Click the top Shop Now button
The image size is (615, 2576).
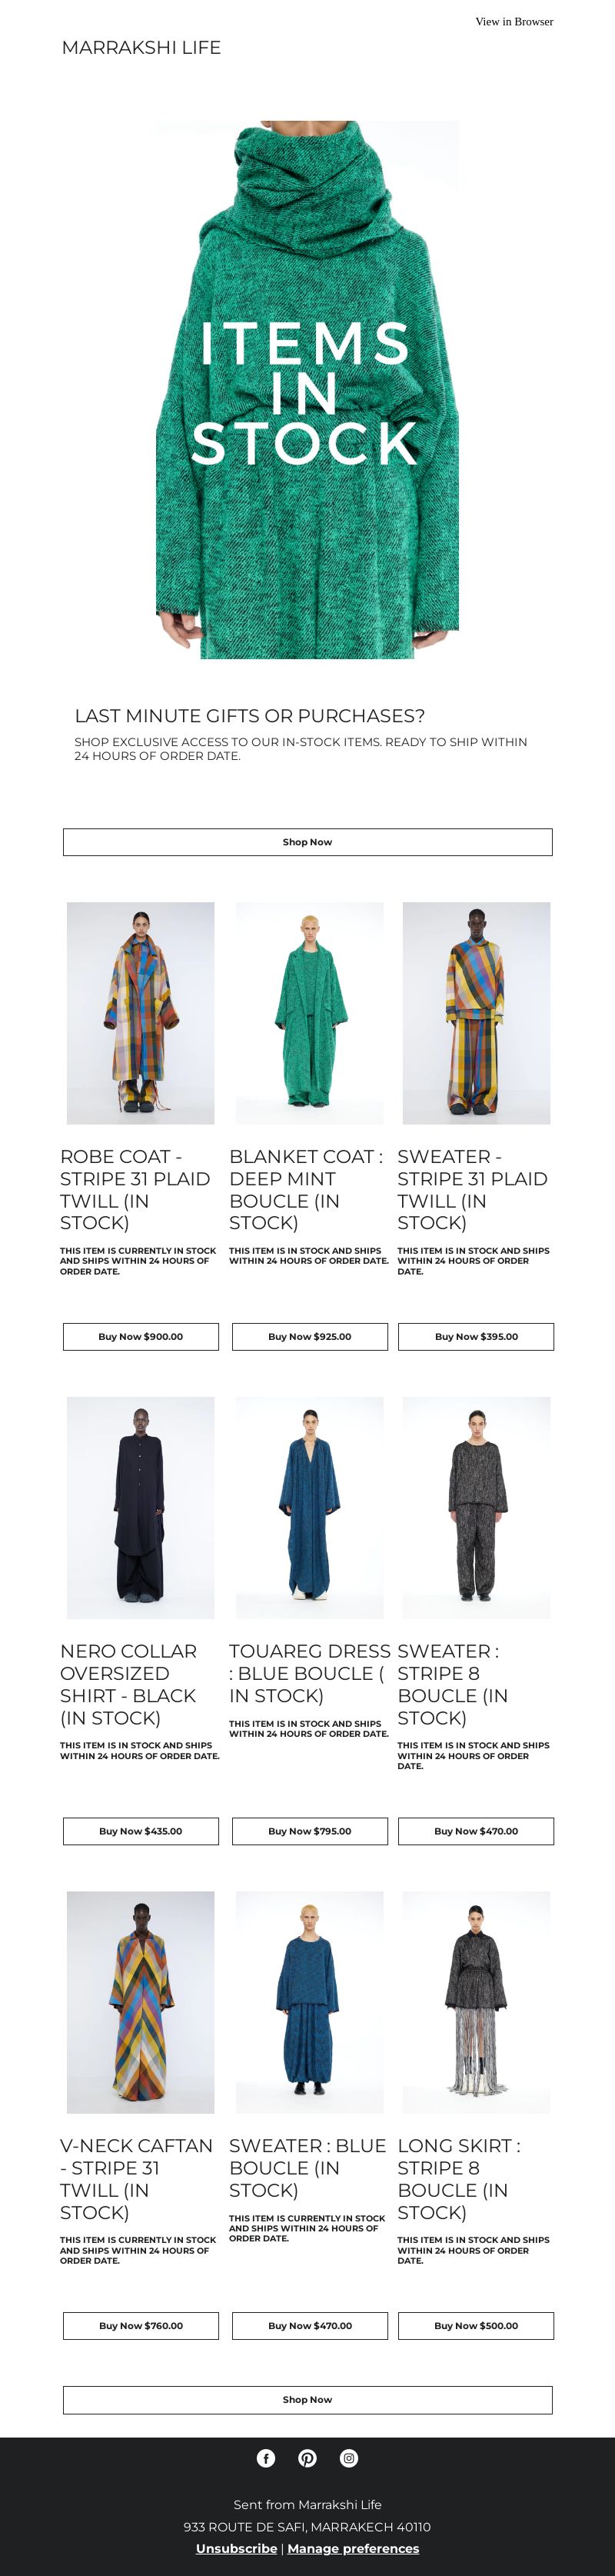pyautogui.click(x=308, y=842)
